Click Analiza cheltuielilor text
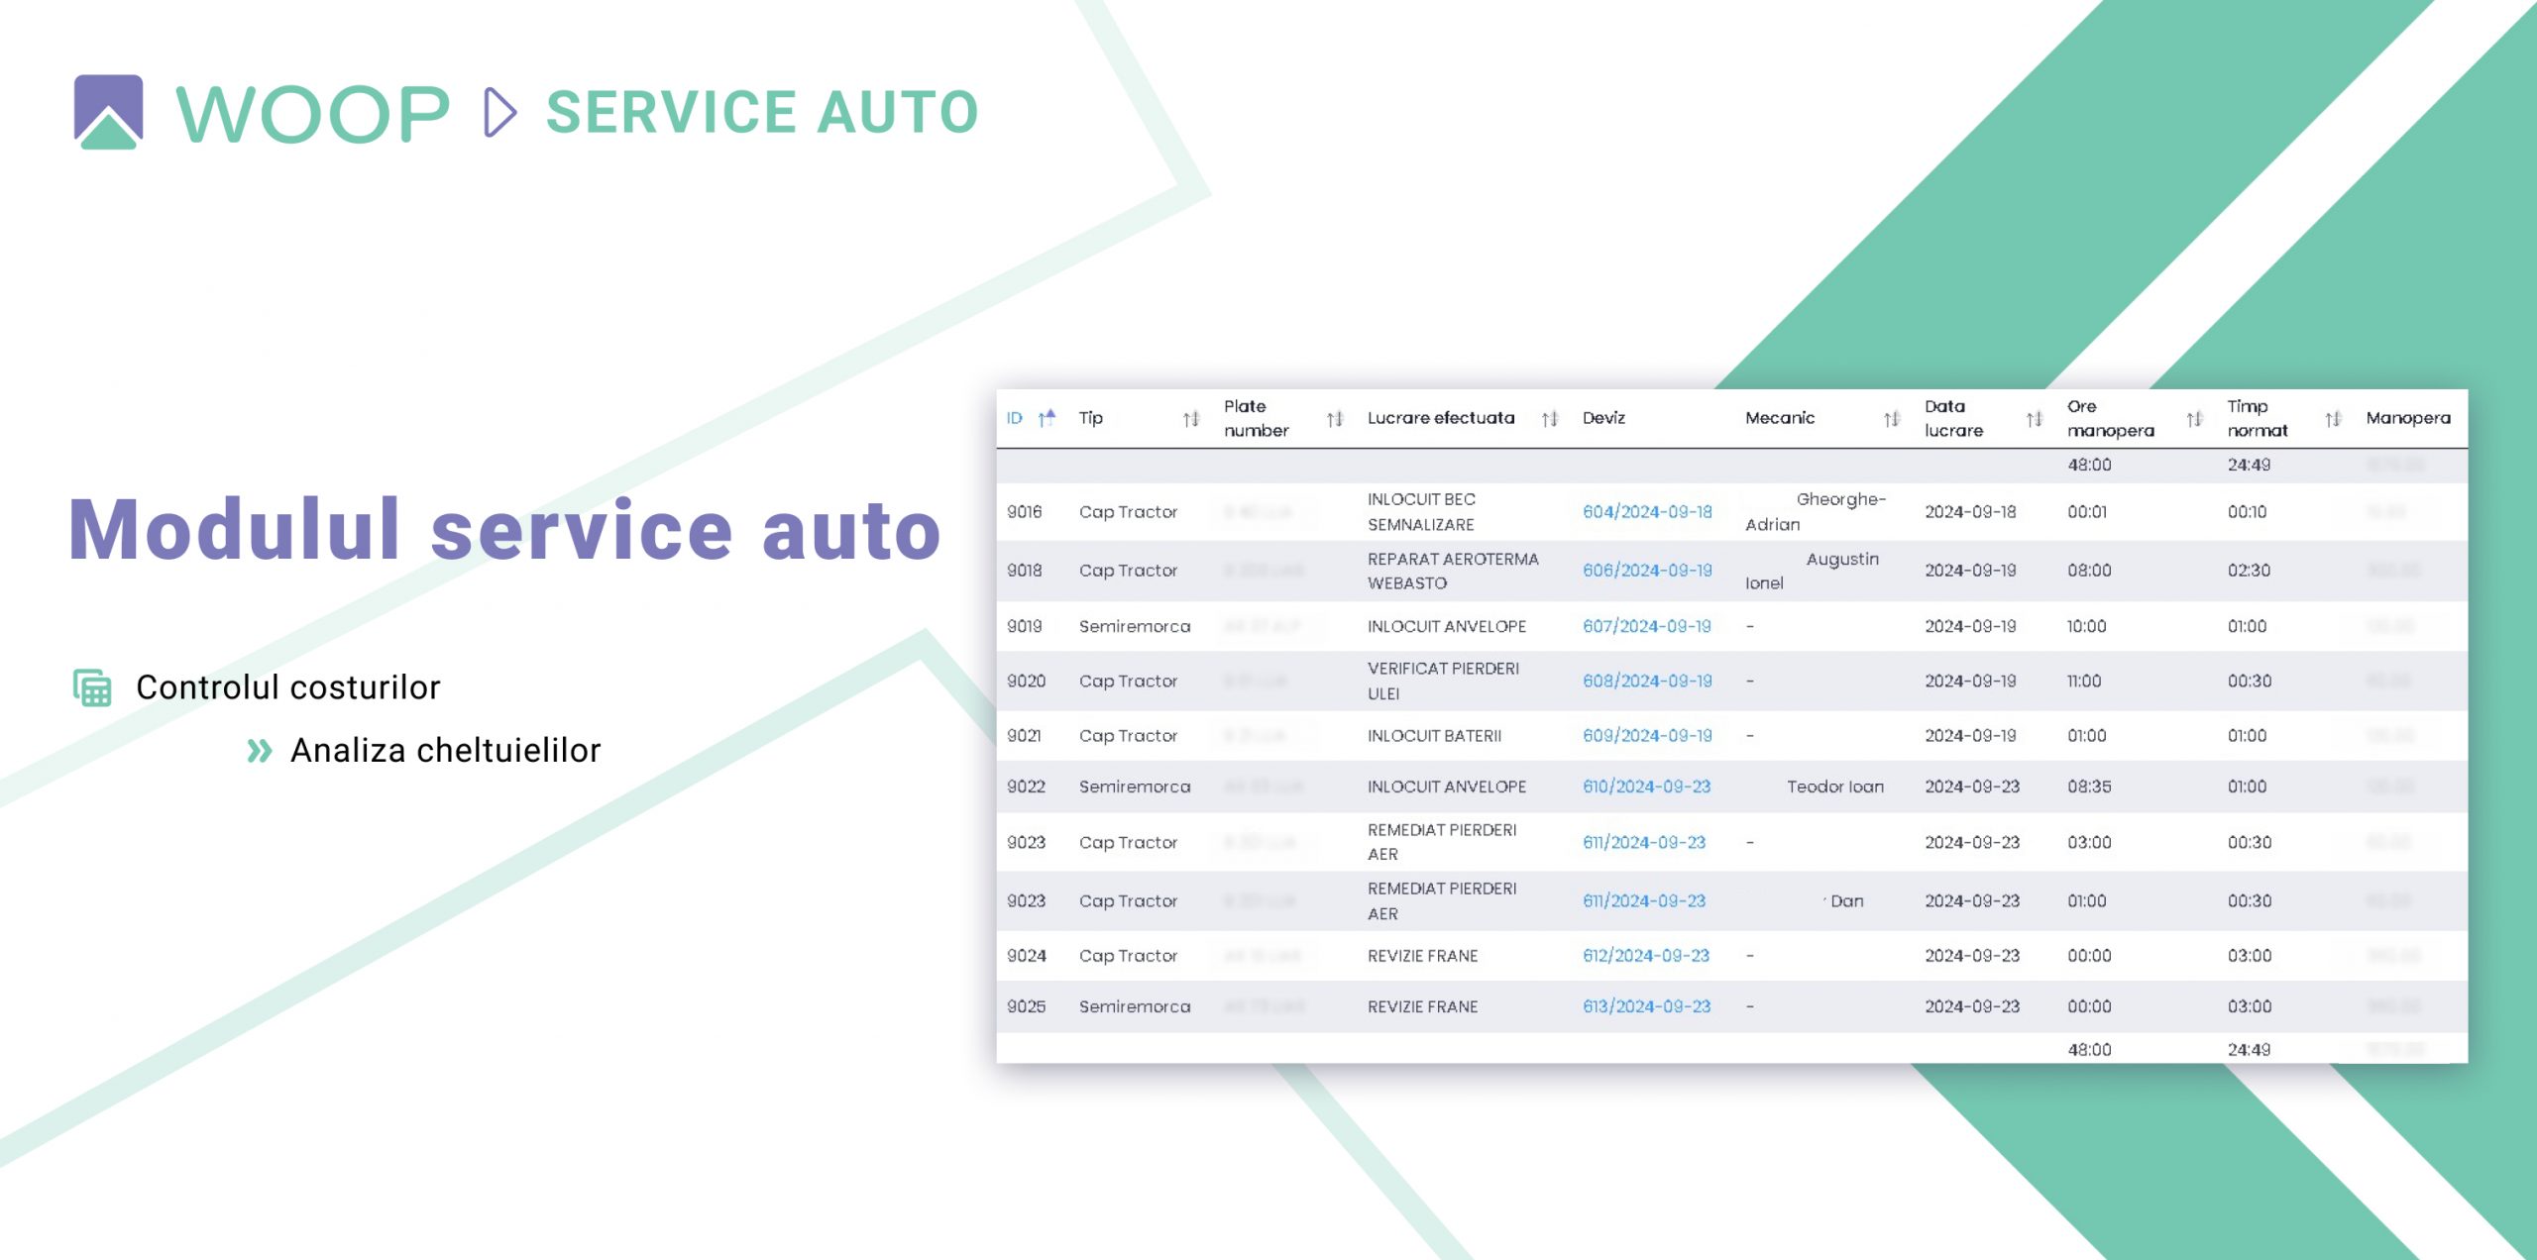The height and width of the screenshot is (1260, 2537). [x=445, y=751]
